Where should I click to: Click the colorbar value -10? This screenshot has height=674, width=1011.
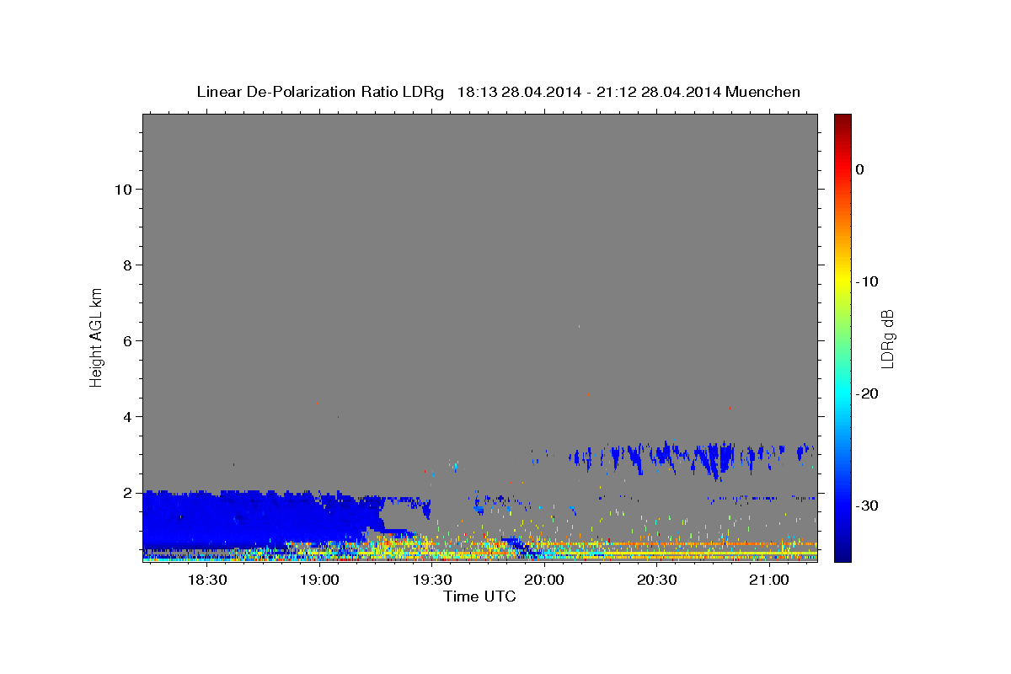point(867,281)
